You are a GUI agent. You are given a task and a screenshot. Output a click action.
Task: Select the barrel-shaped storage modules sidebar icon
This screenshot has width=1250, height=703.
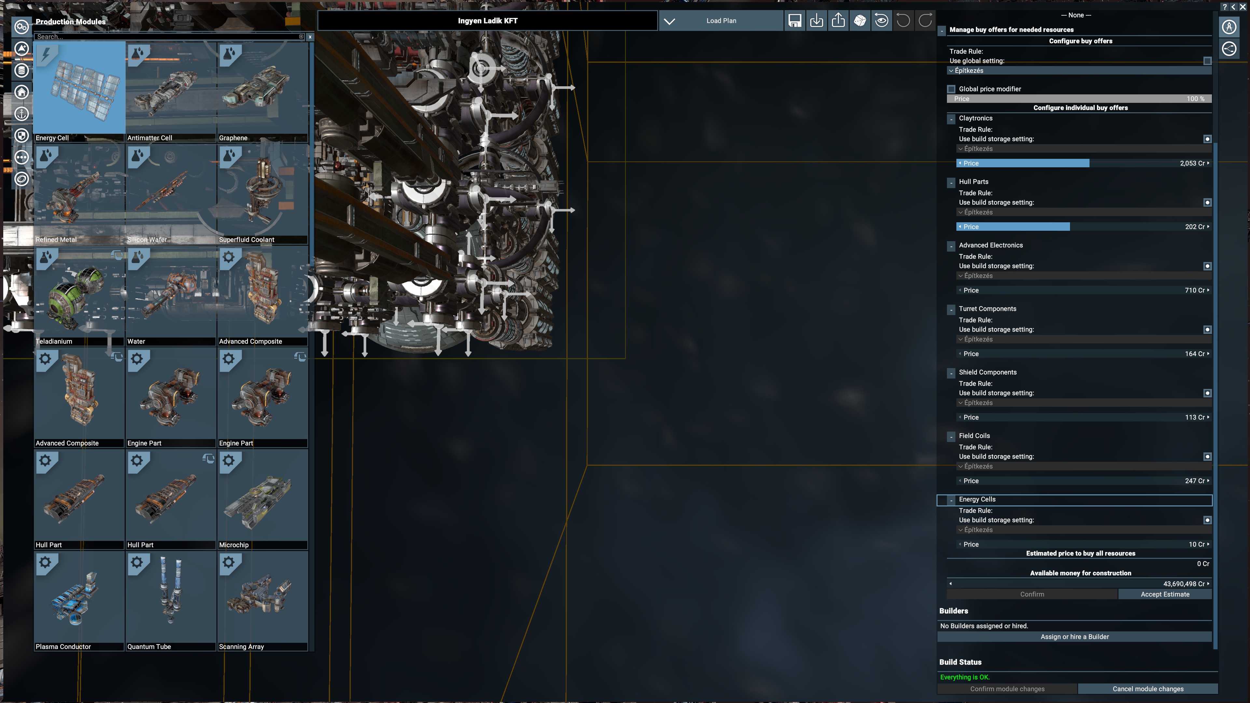click(x=21, y=70)
